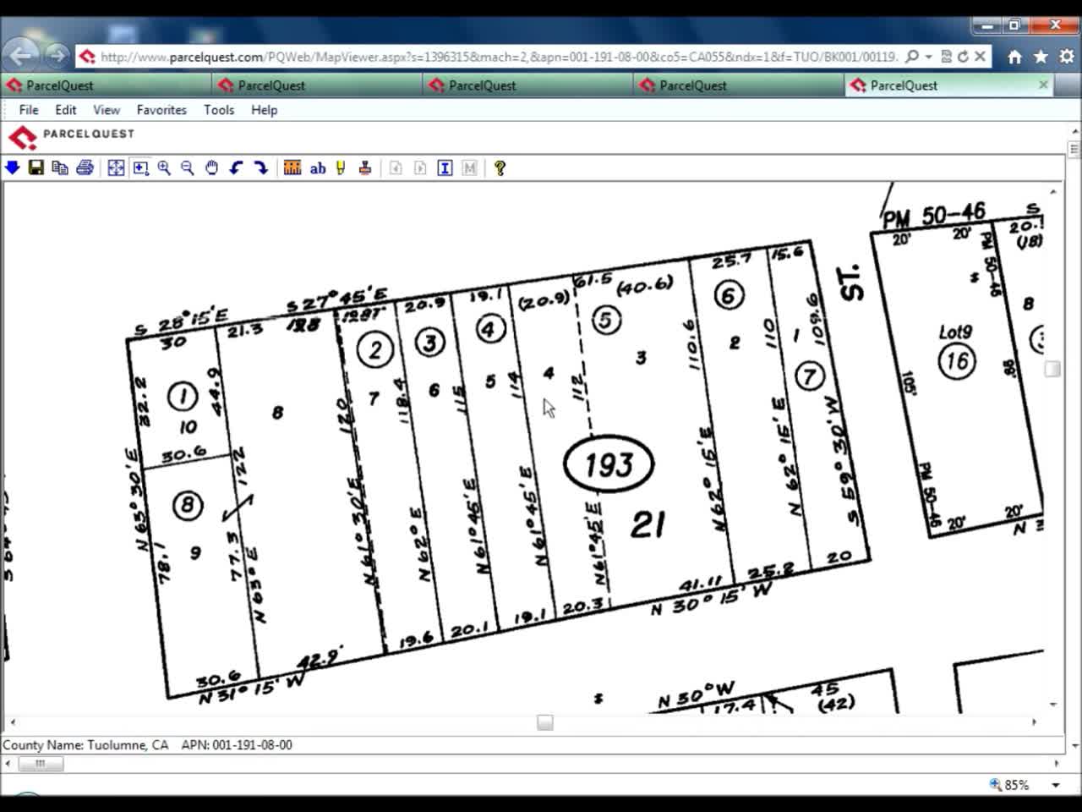This screenshot has height=812, width=1082.
Task: Stop loading with address bar X
Action: point(980,57)
